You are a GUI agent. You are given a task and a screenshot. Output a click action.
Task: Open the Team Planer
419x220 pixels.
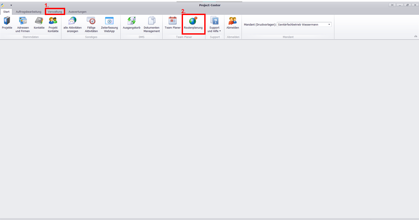click(173, 24)
